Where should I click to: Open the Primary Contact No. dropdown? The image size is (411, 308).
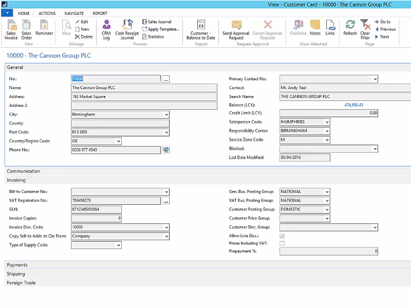(x=375, y=79)
